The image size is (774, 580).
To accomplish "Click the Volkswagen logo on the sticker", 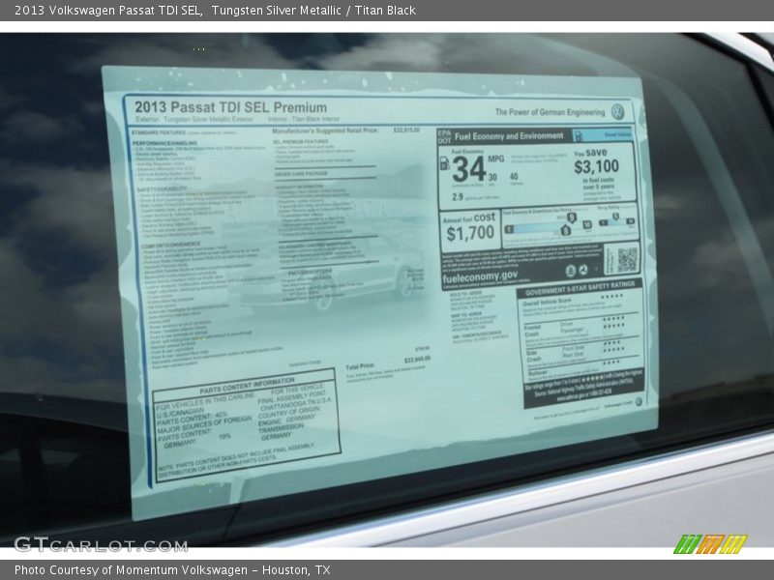I will tap(617, 112).
